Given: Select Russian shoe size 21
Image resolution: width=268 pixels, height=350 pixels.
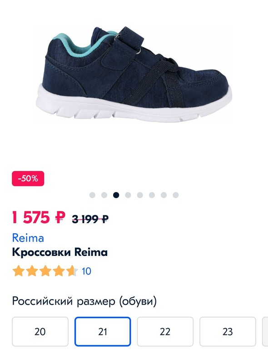Looking at the screenshot, I should pos(103,331).
